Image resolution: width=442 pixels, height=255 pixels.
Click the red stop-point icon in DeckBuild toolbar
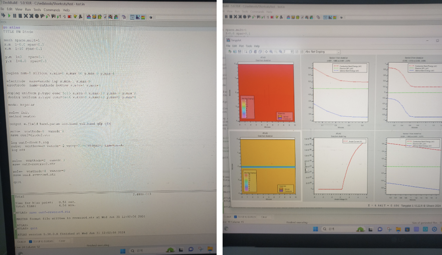[70, 17]
